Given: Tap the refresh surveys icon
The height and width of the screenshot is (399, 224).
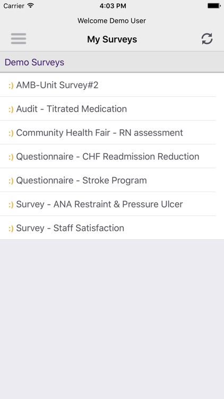Looking at the screenshot, I should [x=207, y=39].
